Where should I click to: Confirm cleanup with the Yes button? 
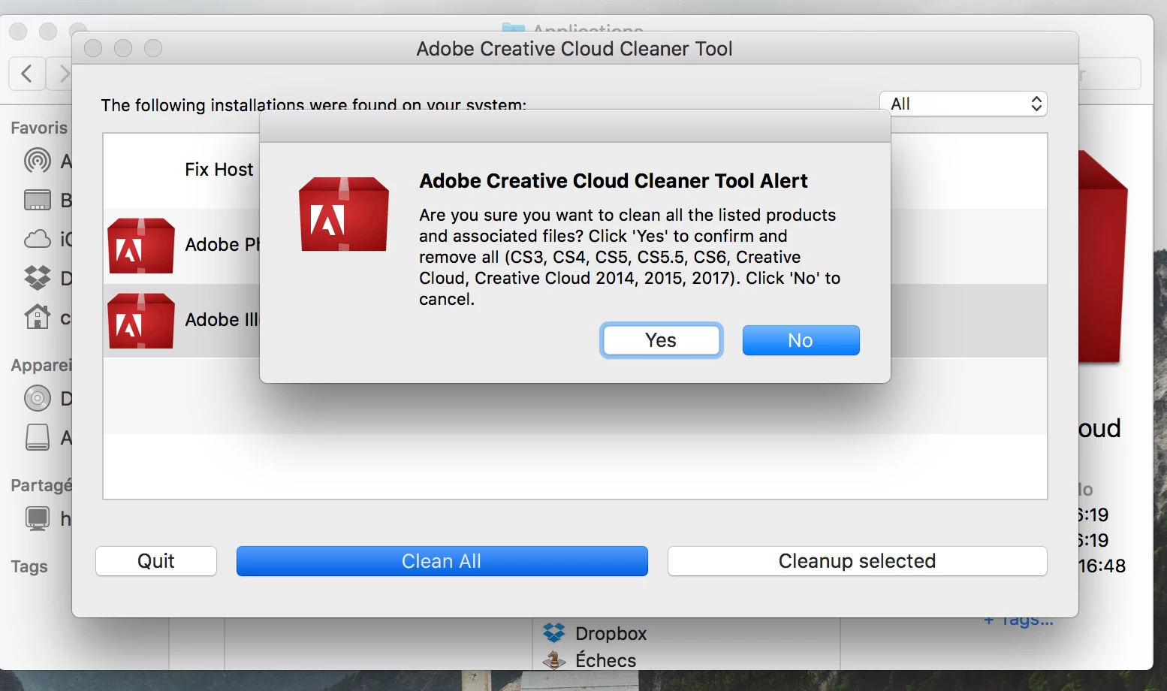coord(661,340)
